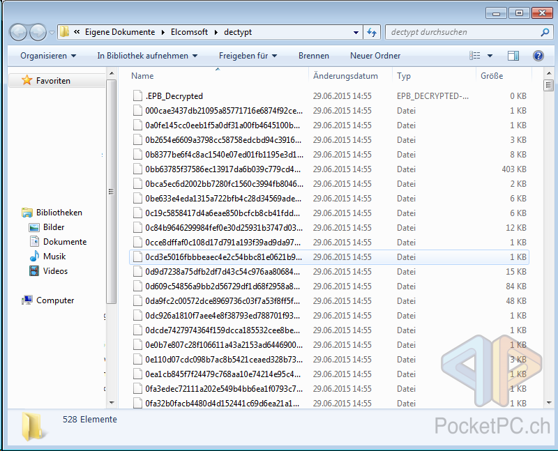Select the .EPB_Decrypted file
This screenshot has width=558, height=451.
[x=329, y=96]
